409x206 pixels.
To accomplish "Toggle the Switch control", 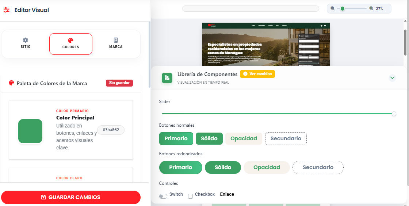I will [x=163, y=196].
